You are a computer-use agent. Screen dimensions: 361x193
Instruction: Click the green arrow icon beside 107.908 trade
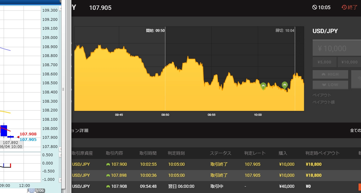point(108,187)
